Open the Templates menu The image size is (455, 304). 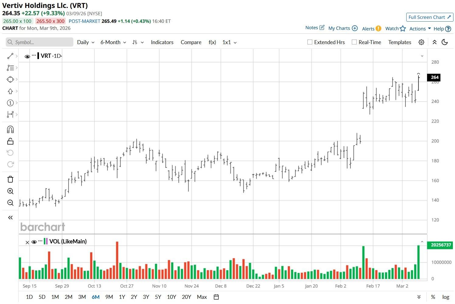point(400,42)
